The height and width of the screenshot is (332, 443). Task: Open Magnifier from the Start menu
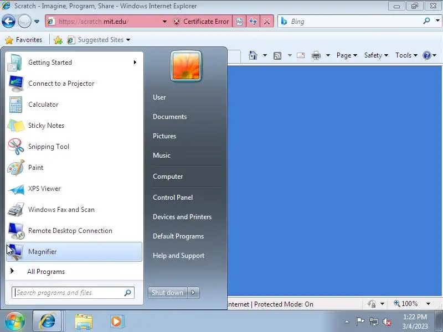click(x=74, y=252)
